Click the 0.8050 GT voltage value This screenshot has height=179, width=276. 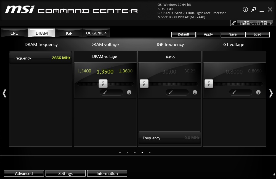click(x=255, y=71)
